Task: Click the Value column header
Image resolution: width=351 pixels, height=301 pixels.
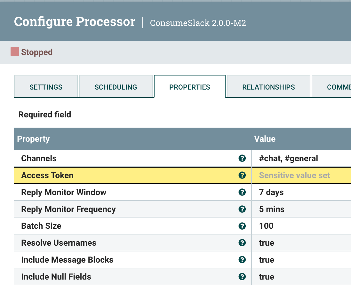Action: pos(301,139)
